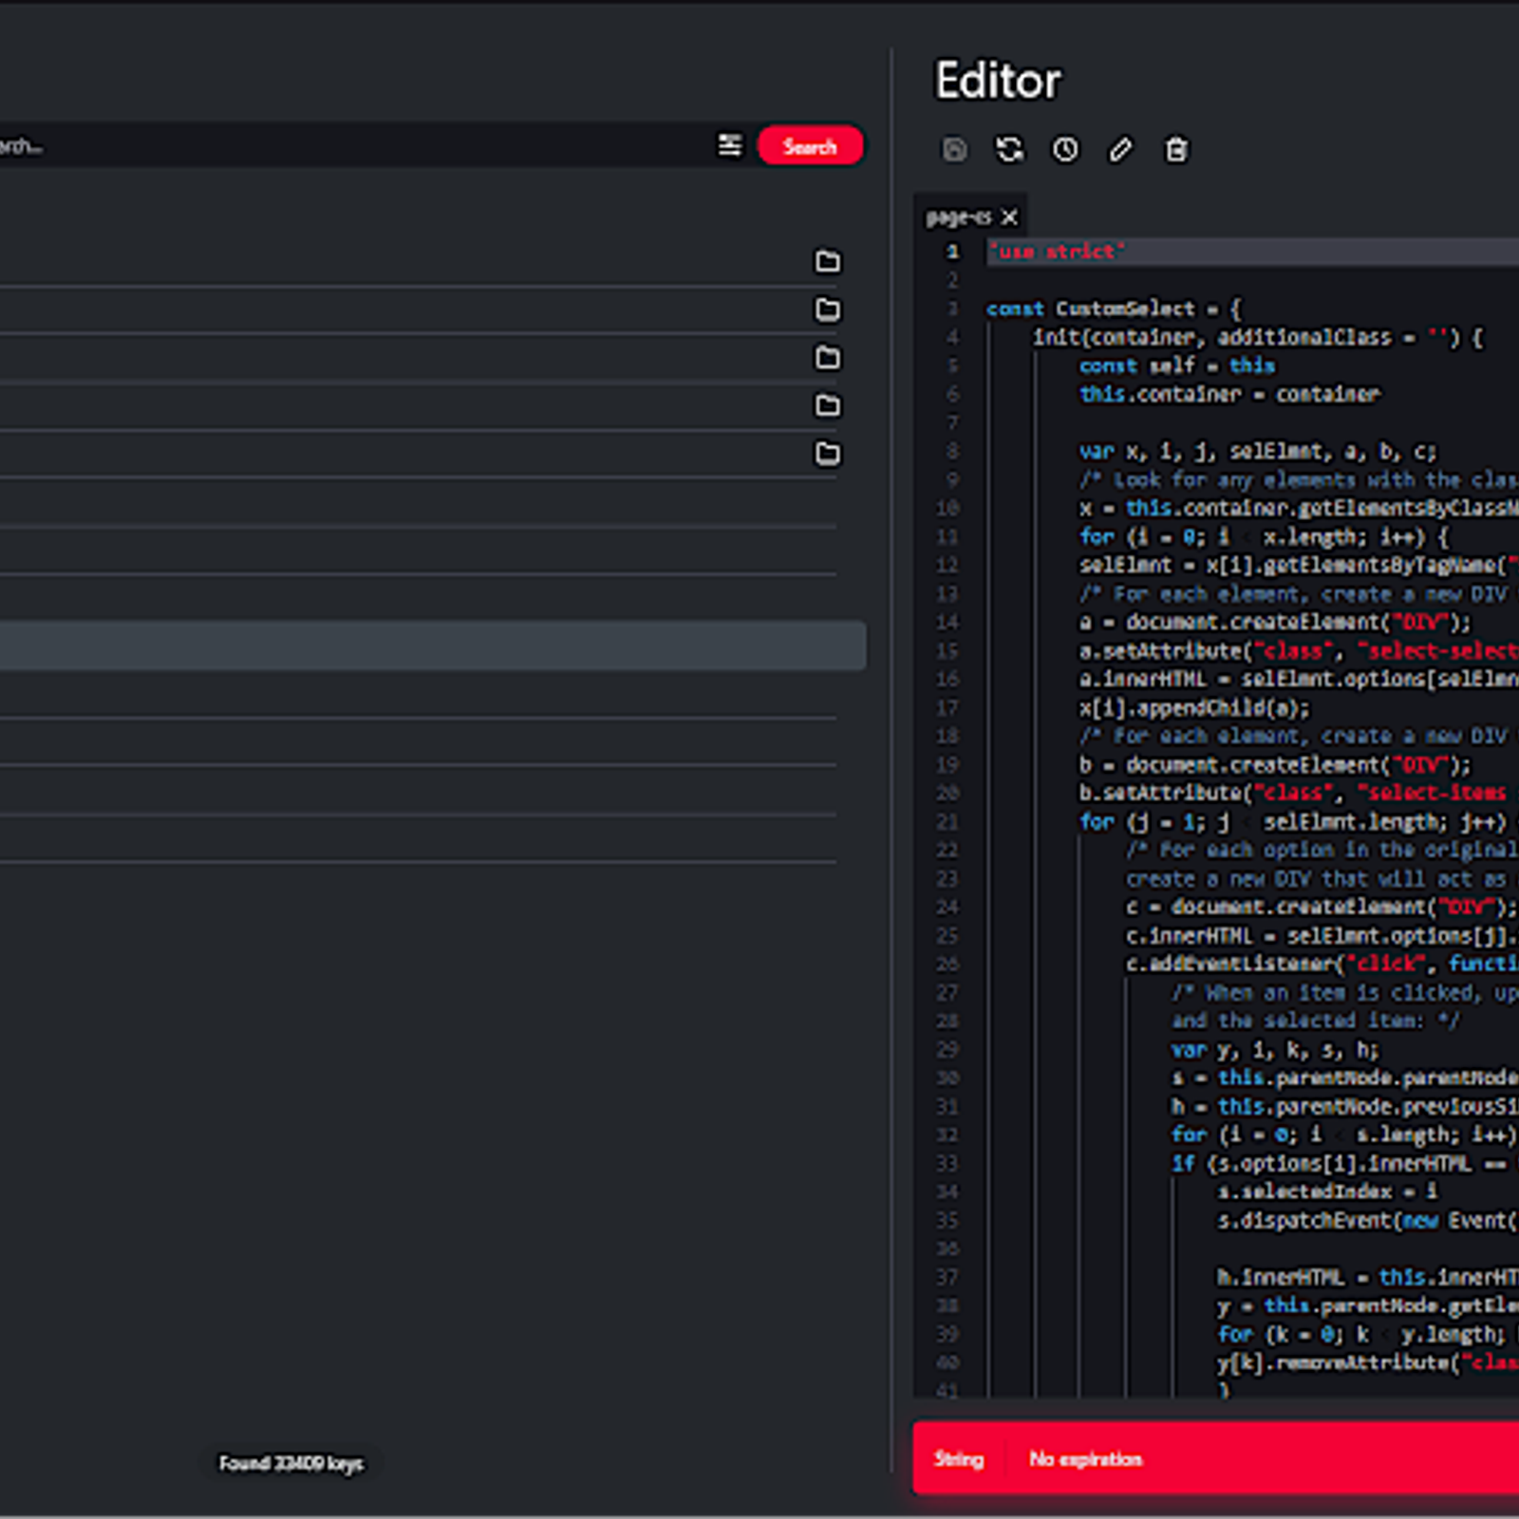Image resolution: width=1519 pixels, height=1519 pixels.
Task: Open the fourth folder icon in list
Action: pyautogui.click(x=827, y=405)
